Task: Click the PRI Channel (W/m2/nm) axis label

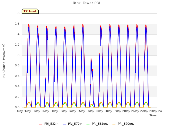Action: point(4,61)
